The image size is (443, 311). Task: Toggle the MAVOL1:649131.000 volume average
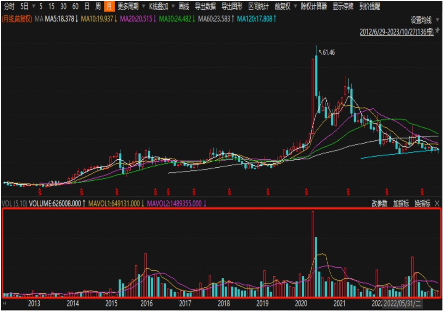pyautogui.click(x=116, y=204)
